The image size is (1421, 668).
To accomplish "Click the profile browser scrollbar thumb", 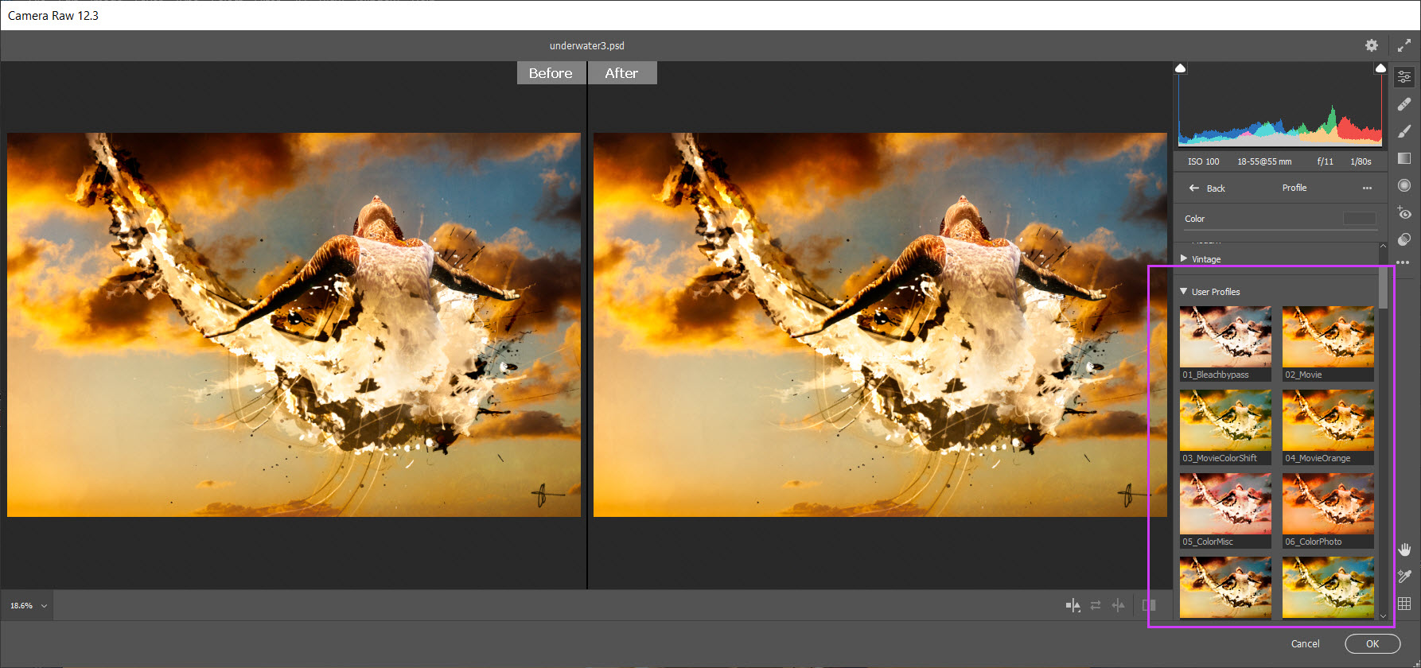I will point(1383,287).
